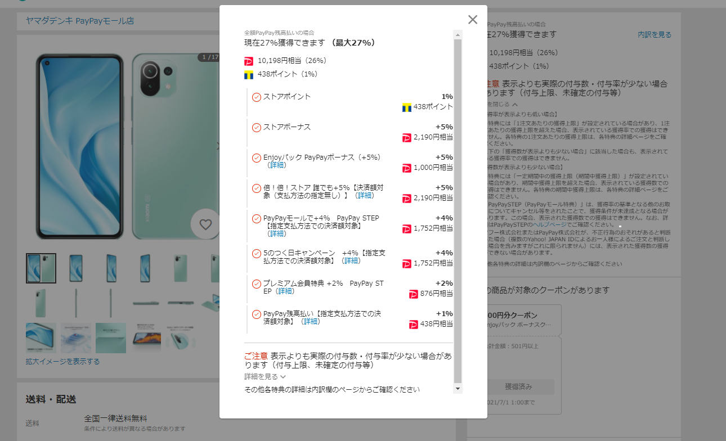Click the T-point icon beside 438ポイント（1%）
Viewport: 726px width, 441px height.
[249, 74]
